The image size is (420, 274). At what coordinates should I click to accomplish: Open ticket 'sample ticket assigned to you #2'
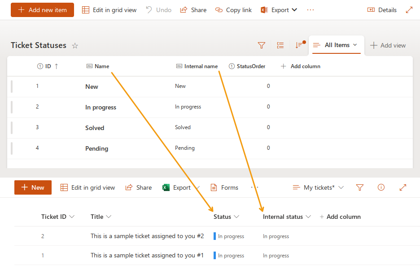pos(147,236)
